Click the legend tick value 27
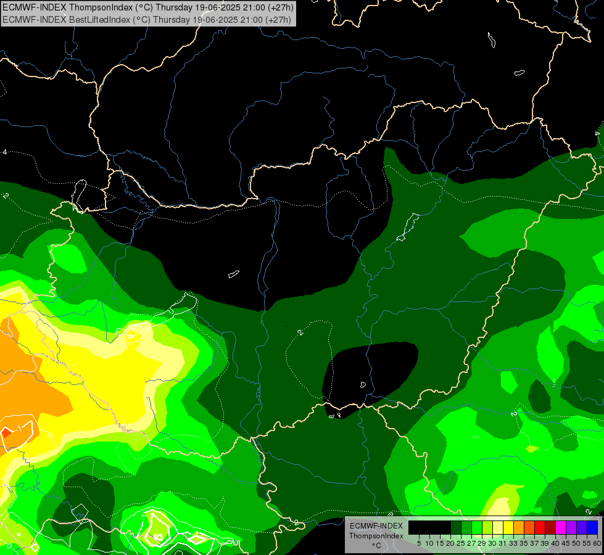 (471, 543)
